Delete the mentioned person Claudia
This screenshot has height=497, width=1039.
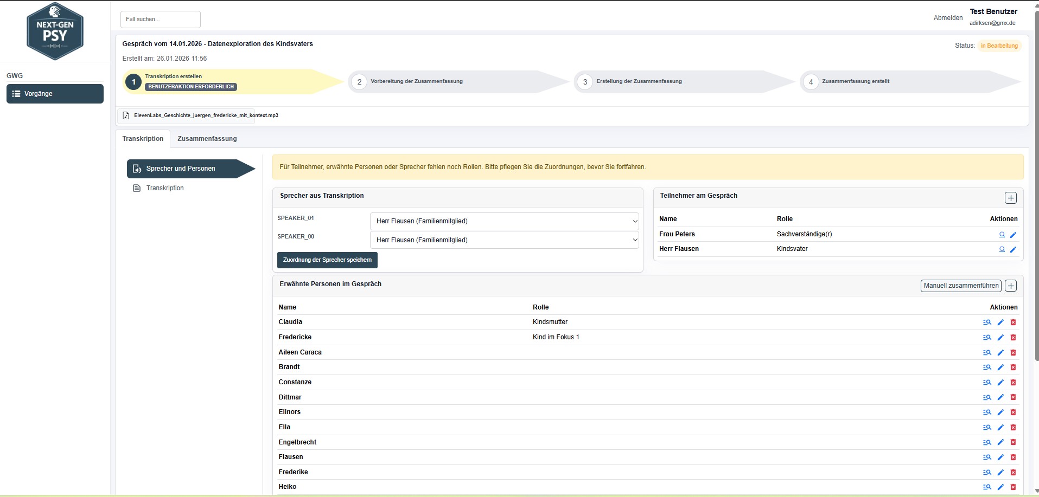tap(1013, 322)
